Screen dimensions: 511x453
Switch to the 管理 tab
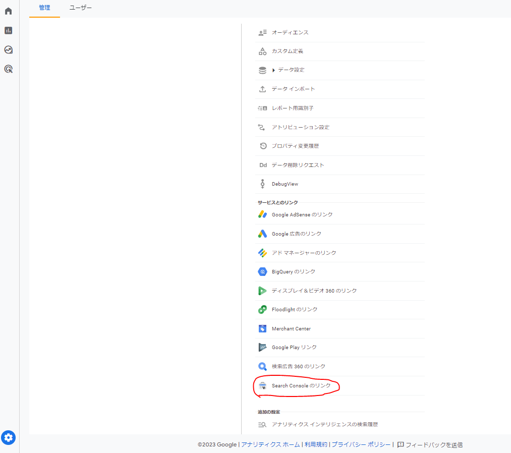[45, 8]
